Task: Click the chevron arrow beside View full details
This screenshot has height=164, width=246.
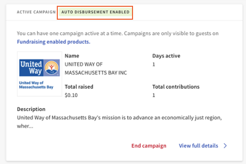Action: [225, 146]
